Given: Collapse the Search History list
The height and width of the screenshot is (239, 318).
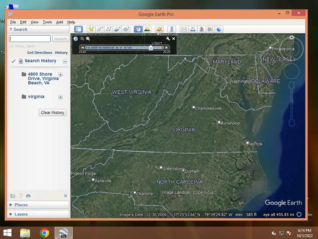Looking at the screenshot, I should (x=65, y=61).
